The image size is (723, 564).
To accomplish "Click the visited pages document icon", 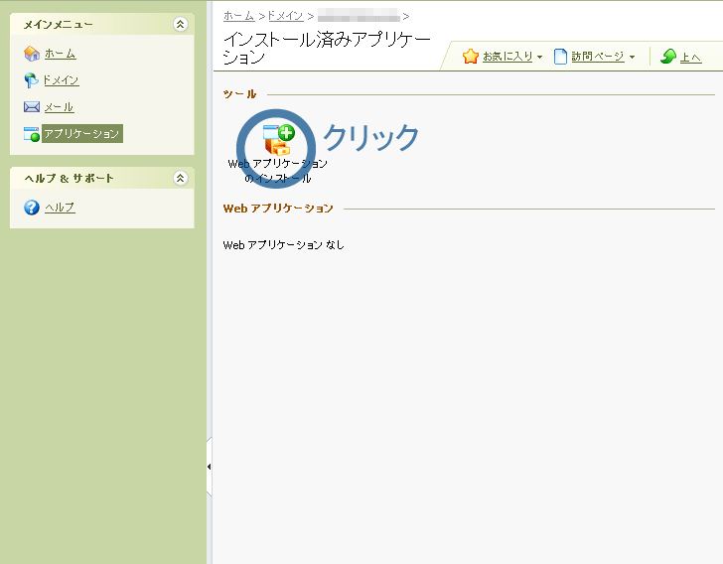I will [560, 57].
